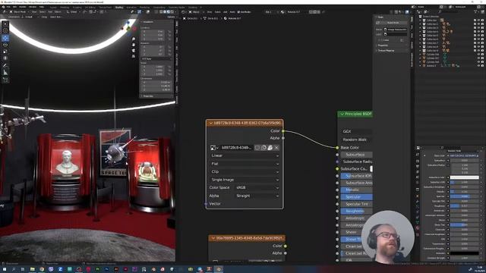Open the Render menu
Screen dimensions: 486x273
click(23, 7)
